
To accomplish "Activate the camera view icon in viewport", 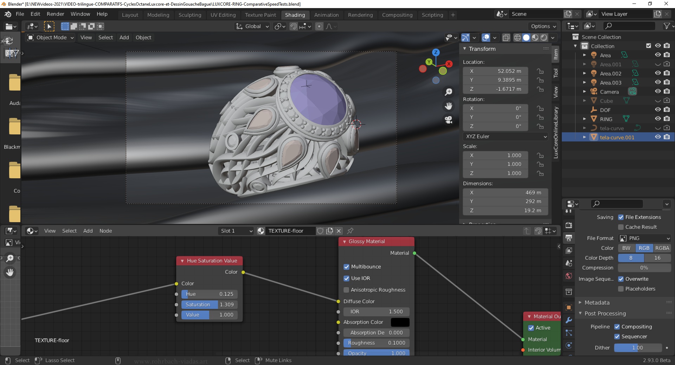I will tap(449, 120).
